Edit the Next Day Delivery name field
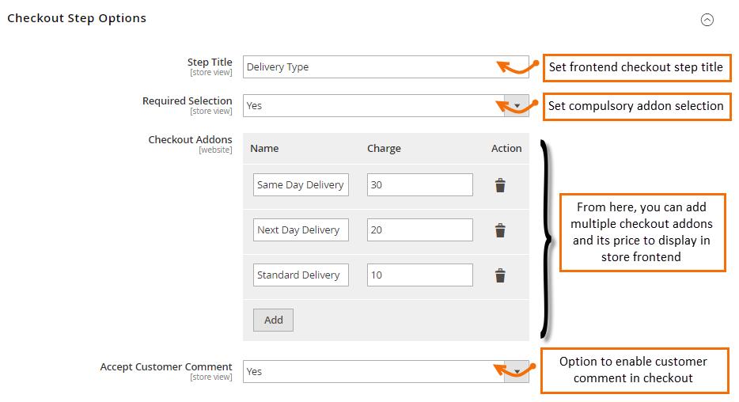 click(x=301, y=230)
